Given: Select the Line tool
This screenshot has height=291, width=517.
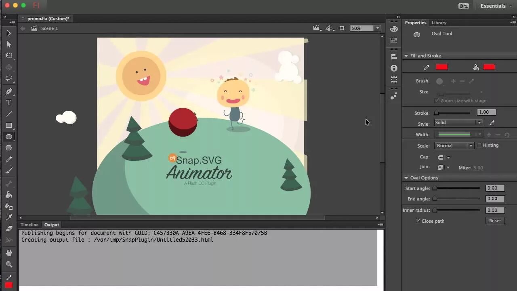Looking at the screenshot, I should click(9, 114).
